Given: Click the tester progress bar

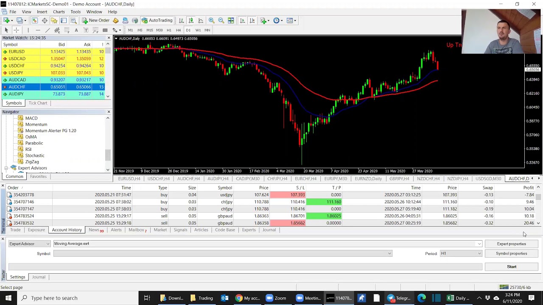Looking at the screenshot, I should (x=245, y=266).
